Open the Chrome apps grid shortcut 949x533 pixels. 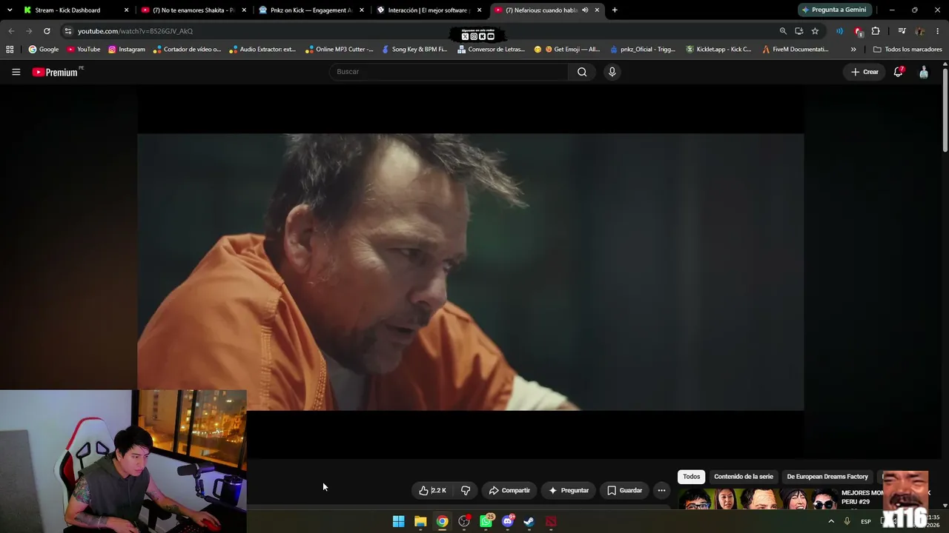(10, 50)
